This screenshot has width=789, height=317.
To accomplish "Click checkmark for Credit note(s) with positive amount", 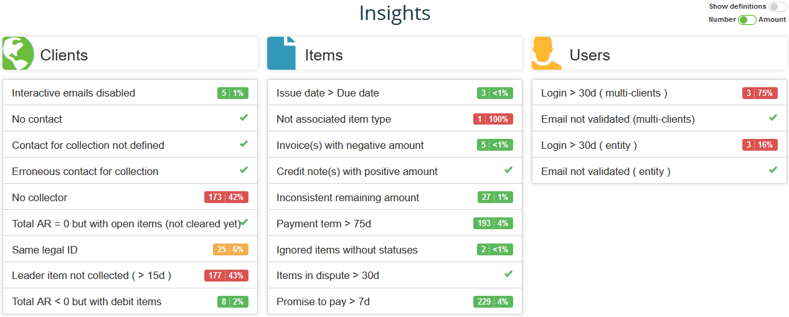I will pyautogui.click(x=508, y=170).
